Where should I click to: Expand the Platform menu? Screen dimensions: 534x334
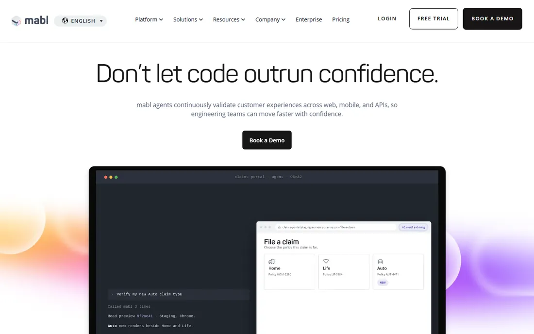(x=149, y=19)
